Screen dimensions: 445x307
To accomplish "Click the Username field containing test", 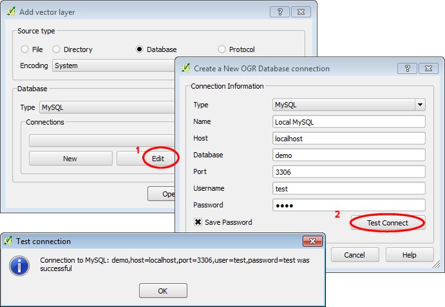I will (x=349, y=188).
